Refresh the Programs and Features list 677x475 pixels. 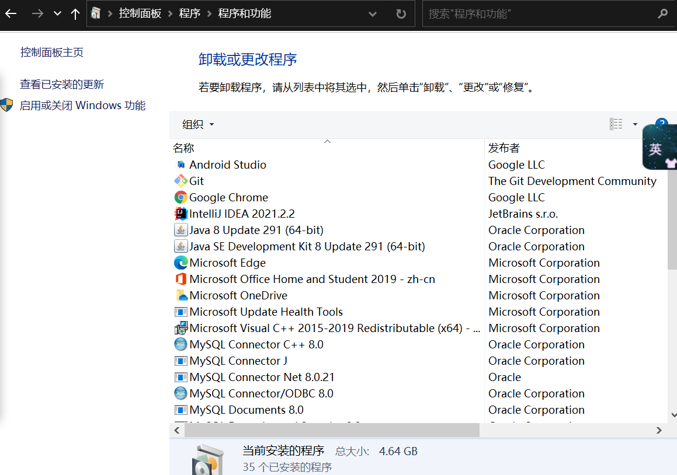tap(401, 14)
